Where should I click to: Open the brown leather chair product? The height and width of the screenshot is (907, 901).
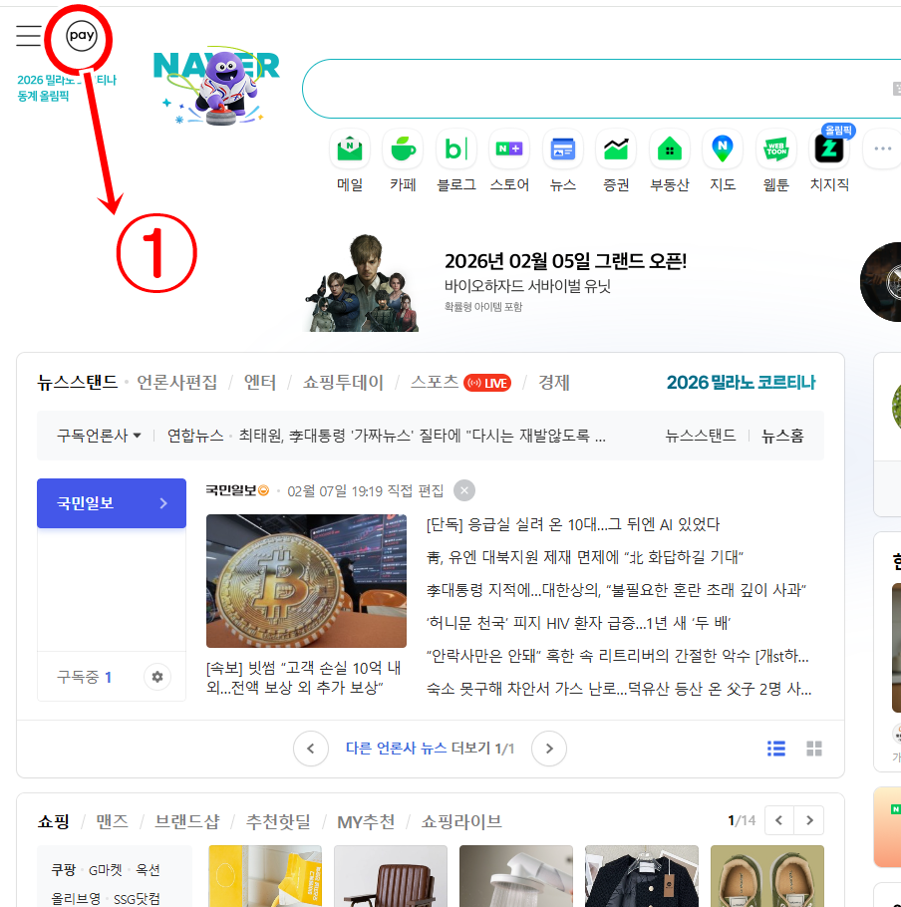[391, 876]
